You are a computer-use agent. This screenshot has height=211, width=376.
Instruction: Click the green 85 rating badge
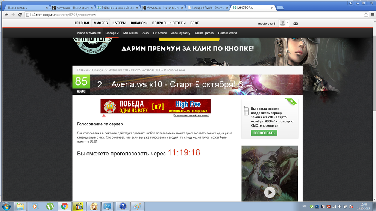[x=81, y=81]
